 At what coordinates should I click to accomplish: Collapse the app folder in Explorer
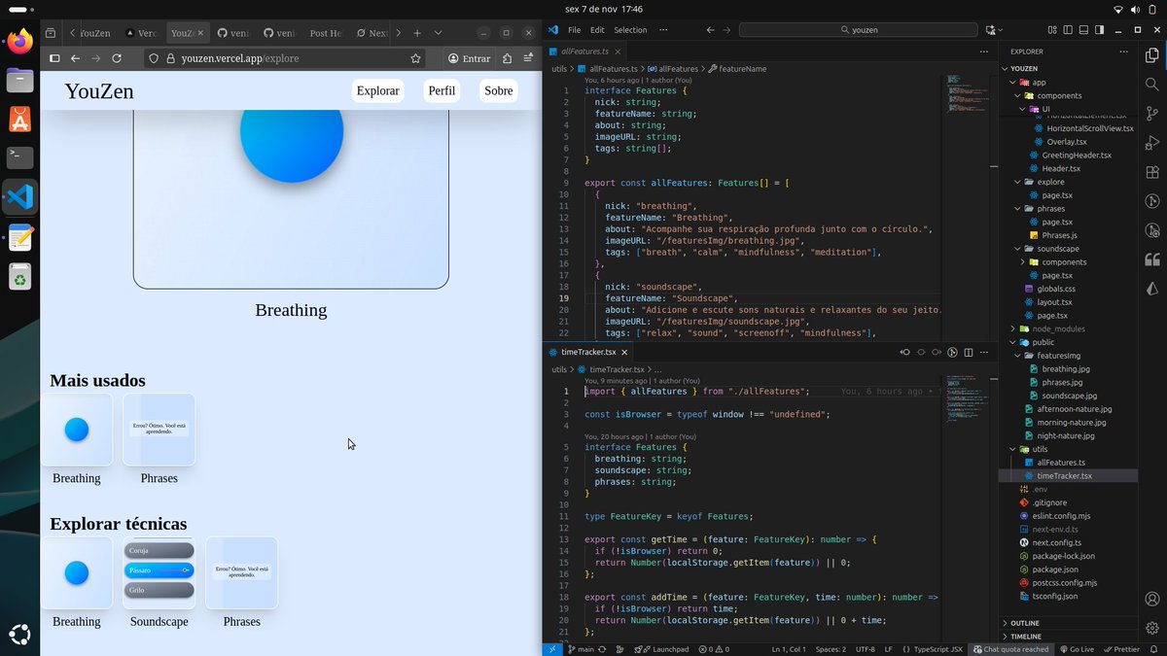point(1069,83)
